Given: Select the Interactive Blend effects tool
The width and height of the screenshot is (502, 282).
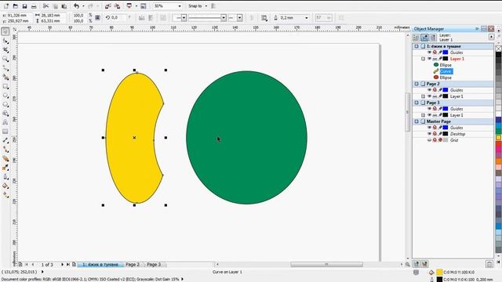Looking at the screenshot, I should click(x=5, y=158).
